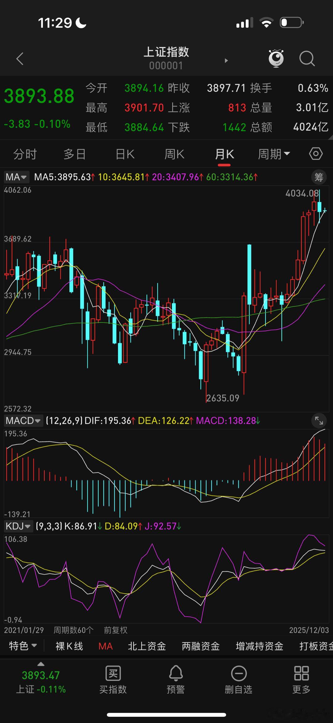Remove from watchlist via 删自选
This screenshot has width=333, height=723.
point(239,680)
